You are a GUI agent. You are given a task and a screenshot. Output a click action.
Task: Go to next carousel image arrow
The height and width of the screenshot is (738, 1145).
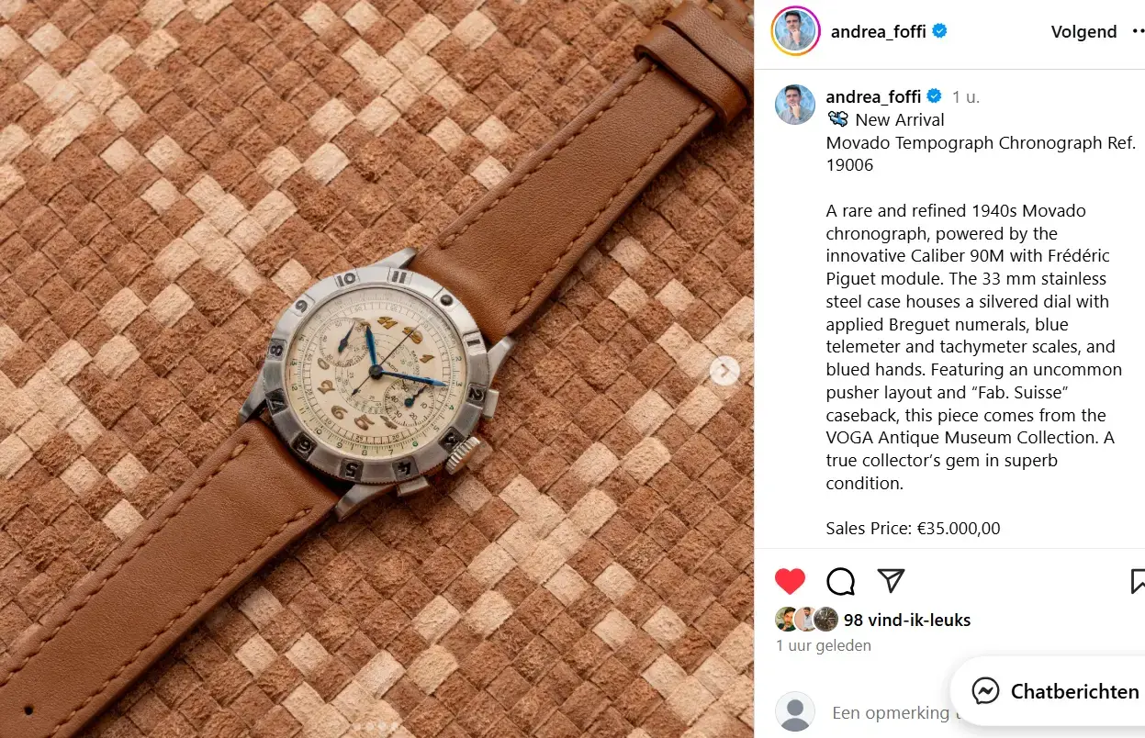click(724, 371)
